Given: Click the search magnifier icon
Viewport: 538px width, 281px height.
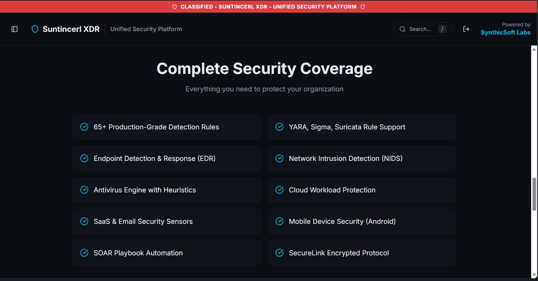Looking at the screenshot, I should (x=402, y=29).
